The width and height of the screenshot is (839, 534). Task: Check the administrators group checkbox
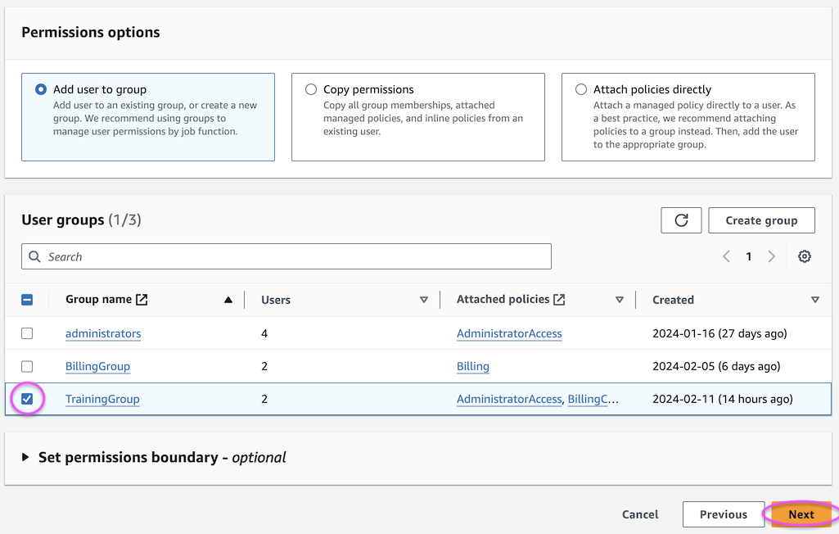pyautogui.click(x=27, y=333)
